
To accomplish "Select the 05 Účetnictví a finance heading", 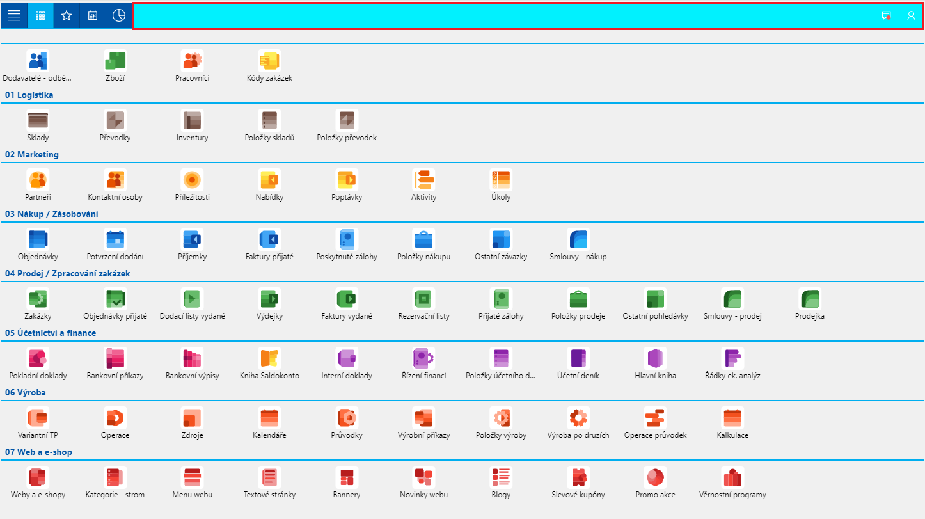I will coord(51,333).
